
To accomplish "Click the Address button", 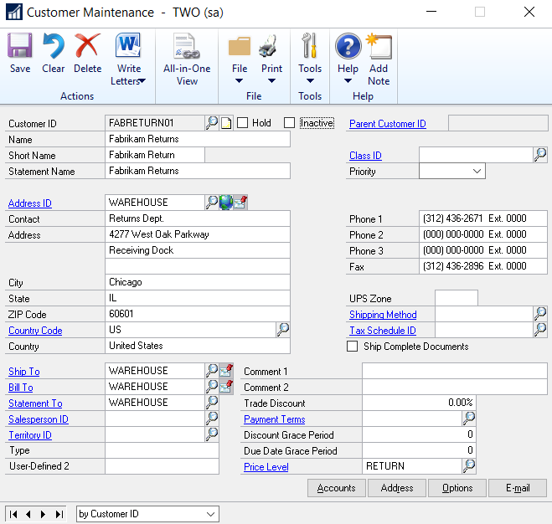I will coord(397,488).
